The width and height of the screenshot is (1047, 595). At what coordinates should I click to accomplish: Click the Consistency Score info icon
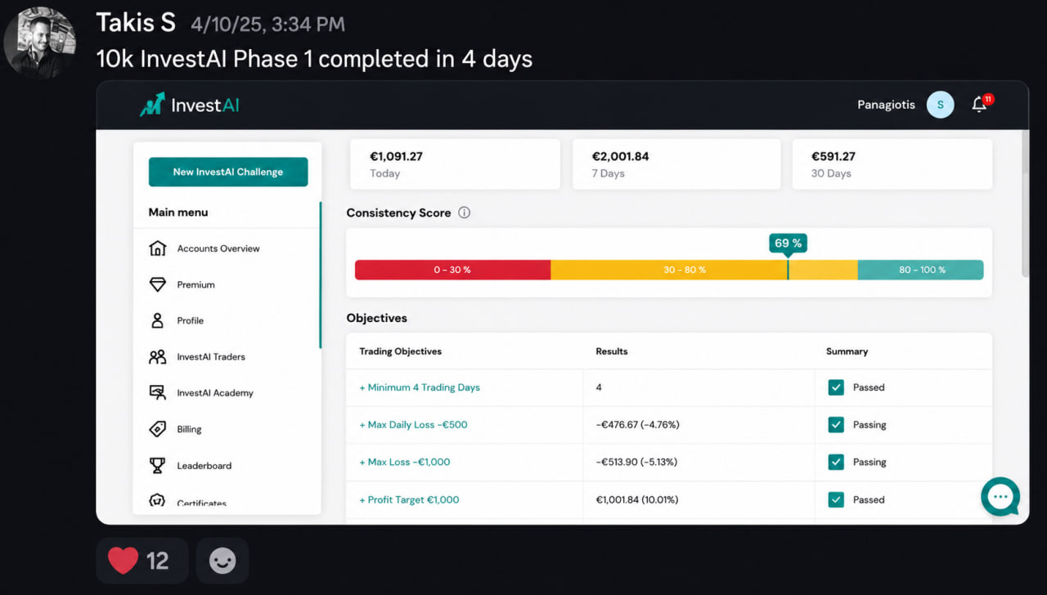click(465, 212)
